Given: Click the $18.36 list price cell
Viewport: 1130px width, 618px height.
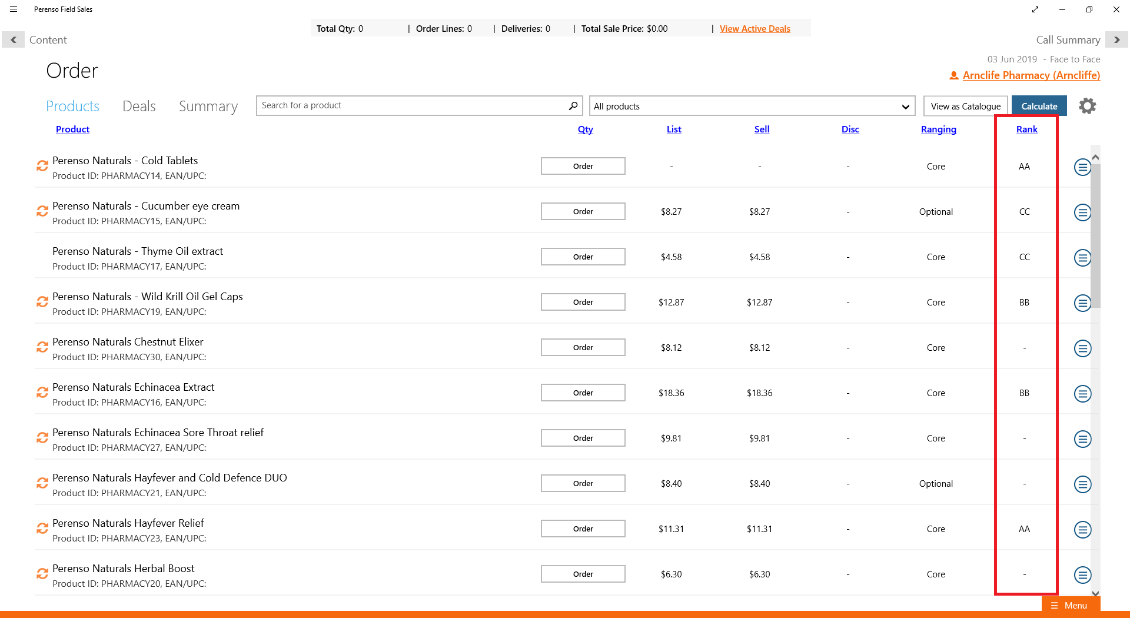Looking at the screenshot, I should point(671,393).
